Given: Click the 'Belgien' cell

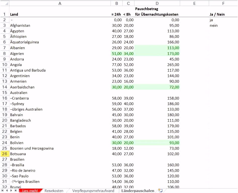Looking at the screenshot, I should coord(60,131).
